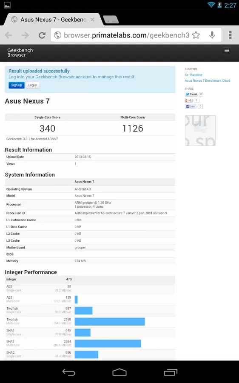Close the Asus Nexus 7 tab

[x=93, y=20]
